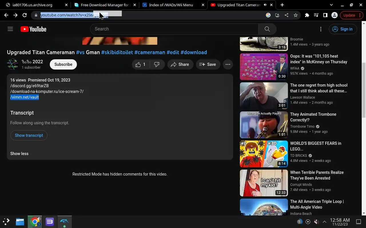Open channel avatar of ზაზა 2022

click(13, 64)
